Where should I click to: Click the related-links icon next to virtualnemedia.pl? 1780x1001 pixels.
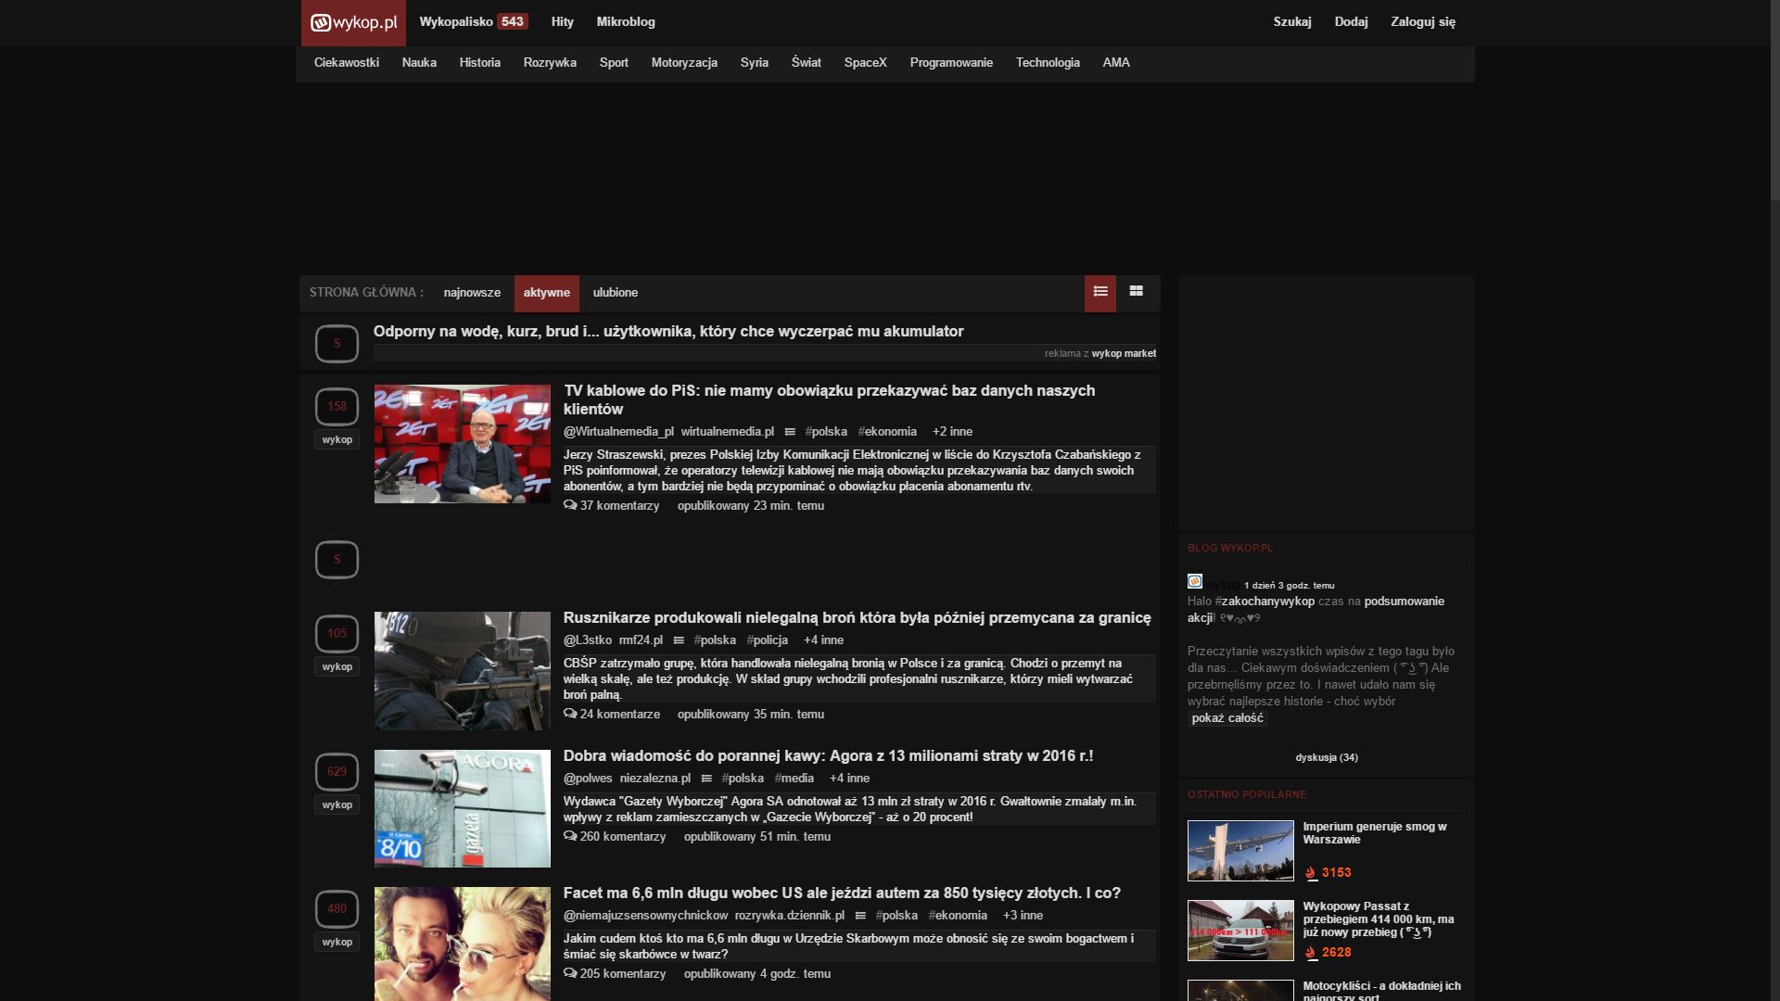[790, 432]
